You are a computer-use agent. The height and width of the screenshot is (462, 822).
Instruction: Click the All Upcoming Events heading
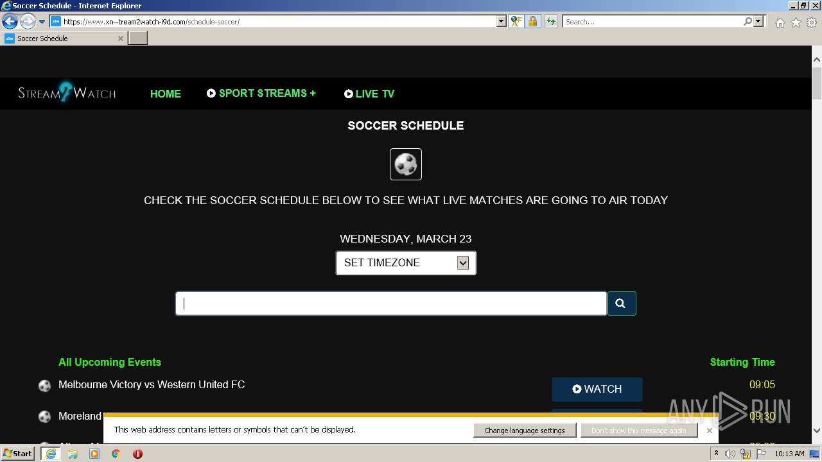tap(110, 362)
